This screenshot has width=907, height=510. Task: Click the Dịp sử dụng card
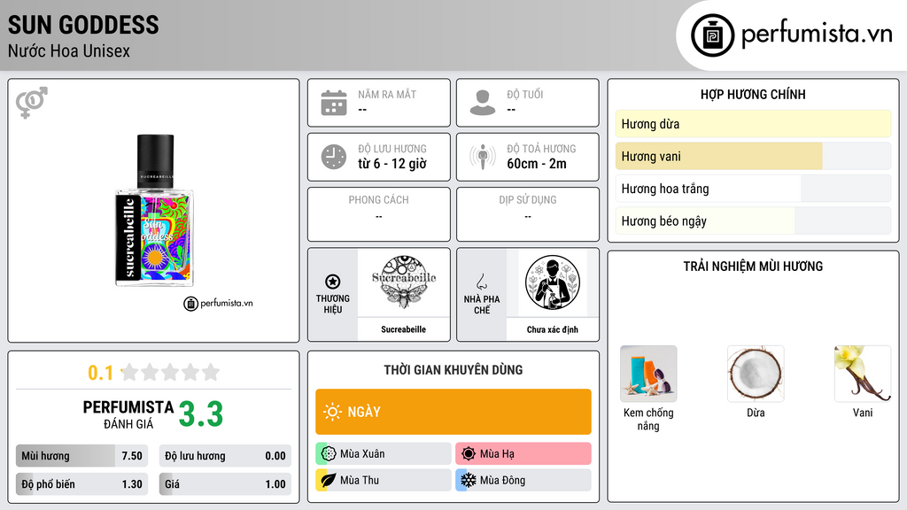(528, 214)
